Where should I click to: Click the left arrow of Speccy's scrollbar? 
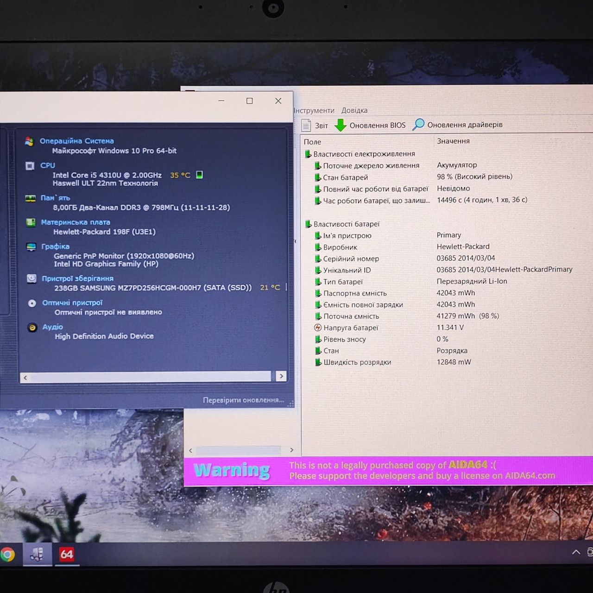[25, 378]
